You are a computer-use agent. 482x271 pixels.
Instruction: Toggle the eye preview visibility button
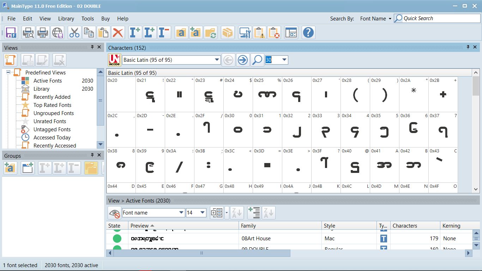tap(114, 213)
